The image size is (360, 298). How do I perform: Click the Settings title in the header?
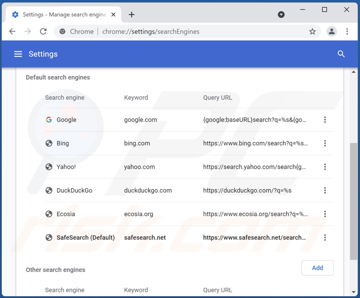click(43, 54)
